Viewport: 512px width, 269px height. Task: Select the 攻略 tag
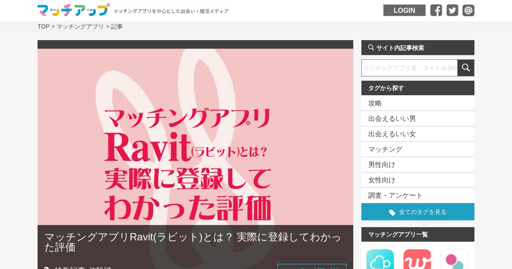coord(418,103)
